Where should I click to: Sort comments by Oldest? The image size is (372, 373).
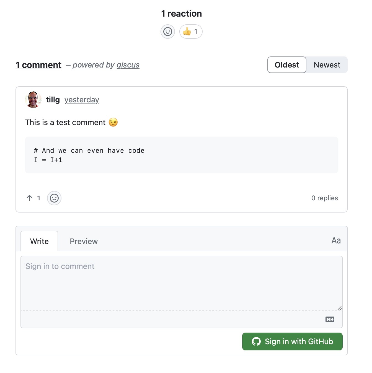click(287, 65)
